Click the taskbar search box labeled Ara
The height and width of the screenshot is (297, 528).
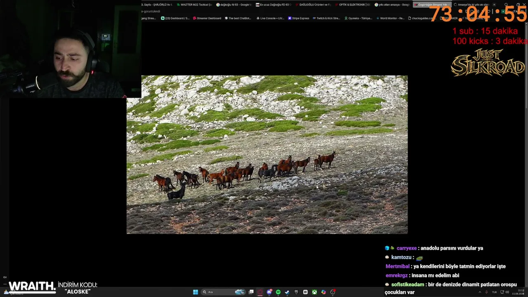tap(224, 292)
